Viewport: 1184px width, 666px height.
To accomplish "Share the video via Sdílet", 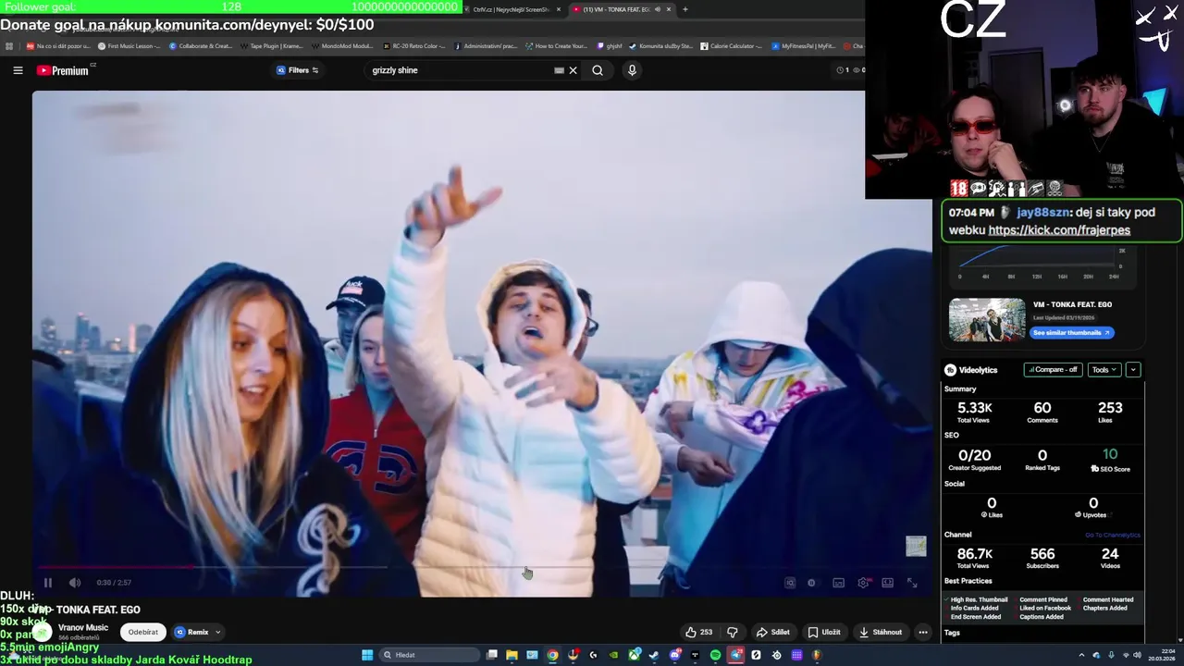I will pyautogui.click(x=773, y=633).
